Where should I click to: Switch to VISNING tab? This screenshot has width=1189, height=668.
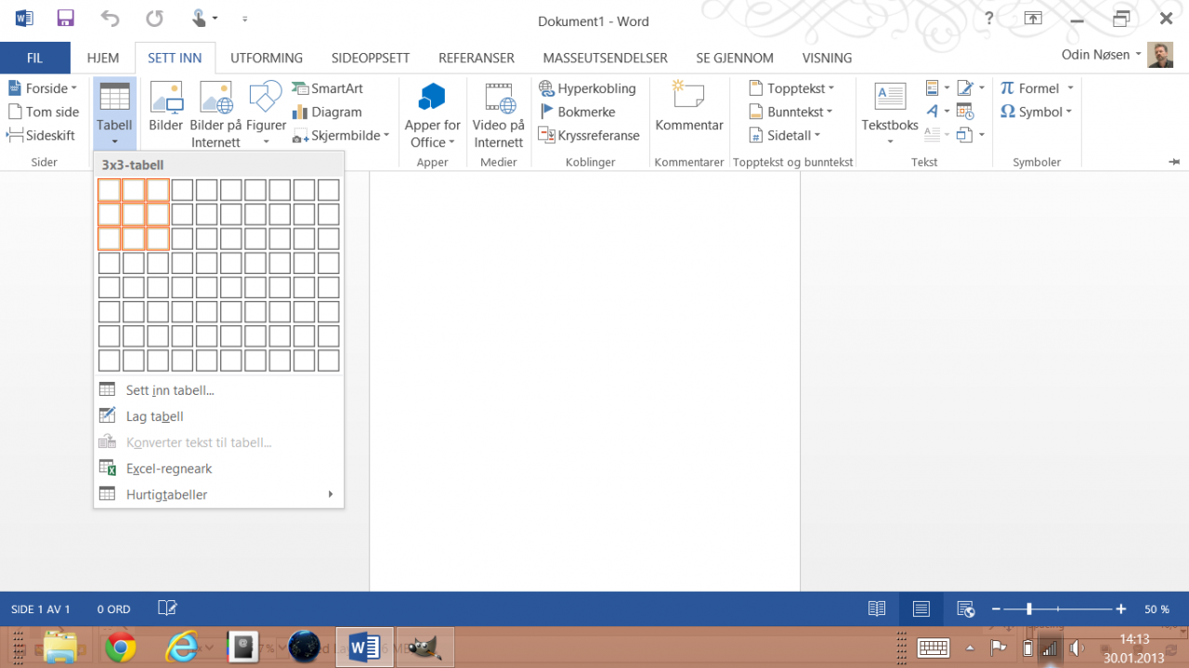pos(827,58)
